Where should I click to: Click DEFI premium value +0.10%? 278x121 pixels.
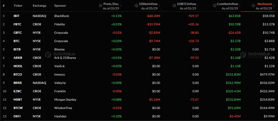[117, 116]
